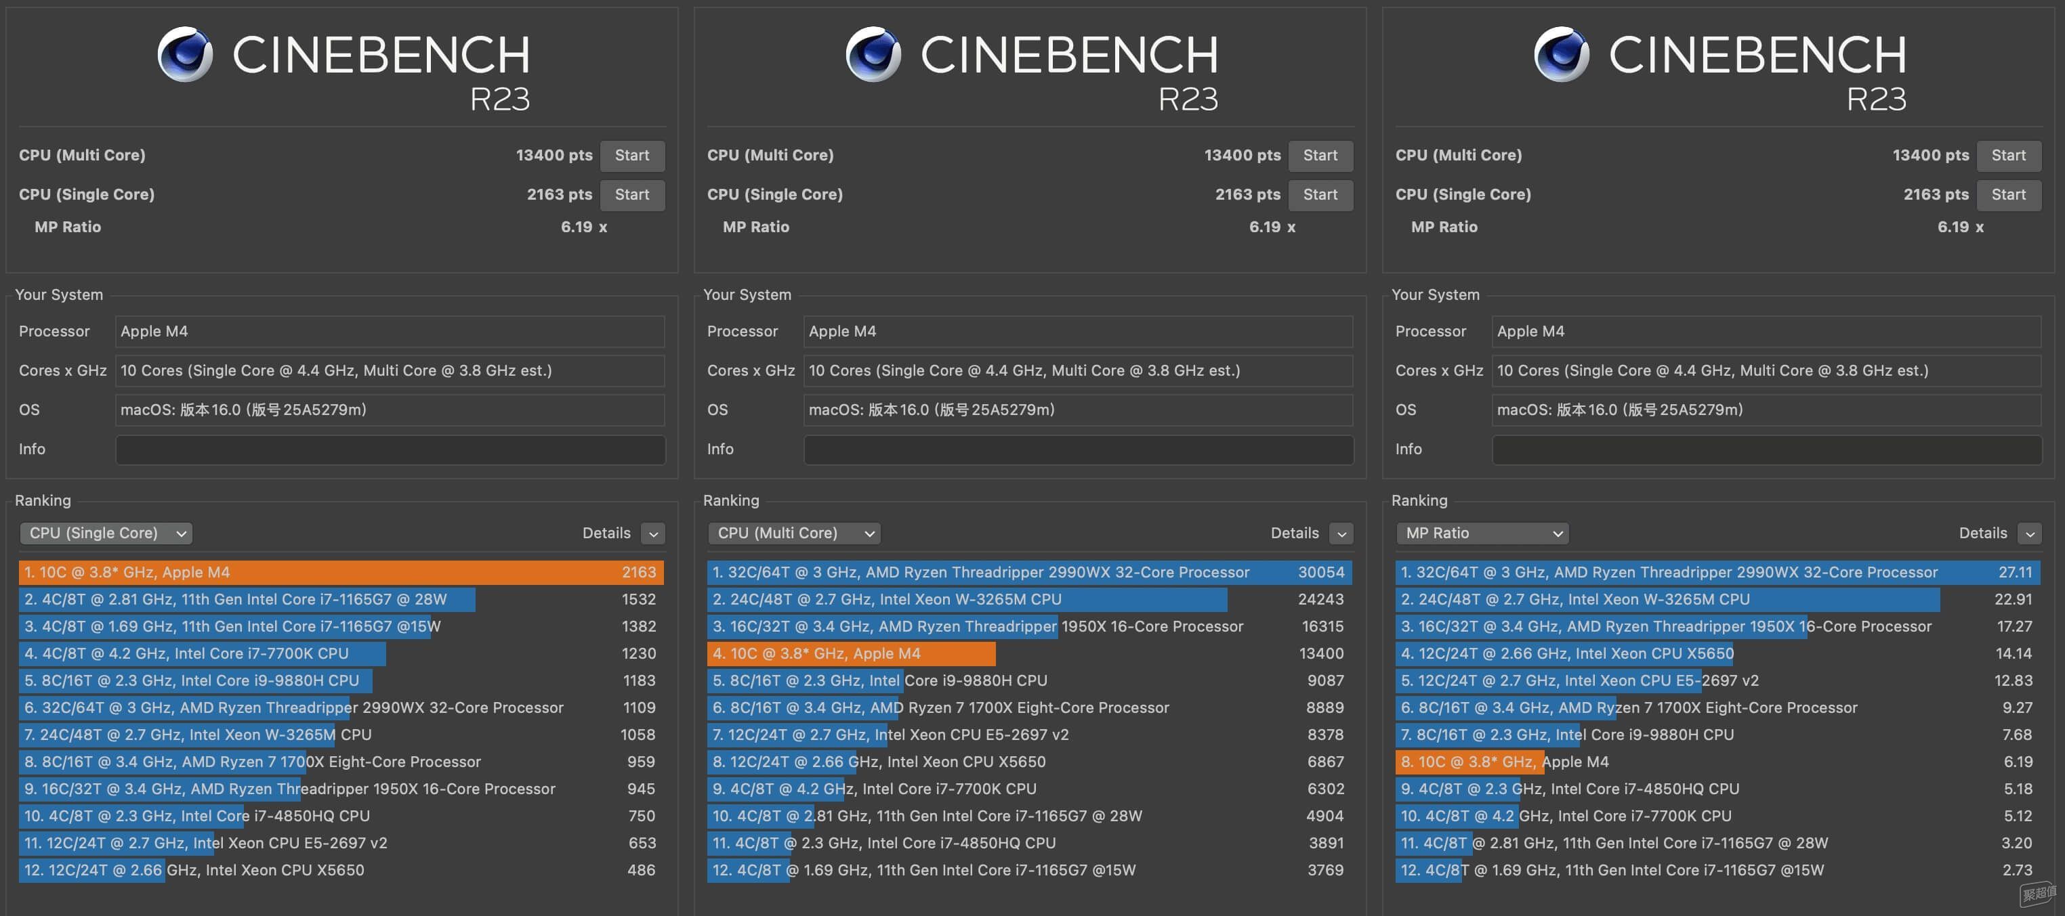Select i9-9880H row scoring 9087
Image resolution: width=2065 pixels, height=916 pixels.
tap(1030, 680)
